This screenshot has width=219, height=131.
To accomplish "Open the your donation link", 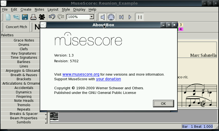I will [108, 79].
